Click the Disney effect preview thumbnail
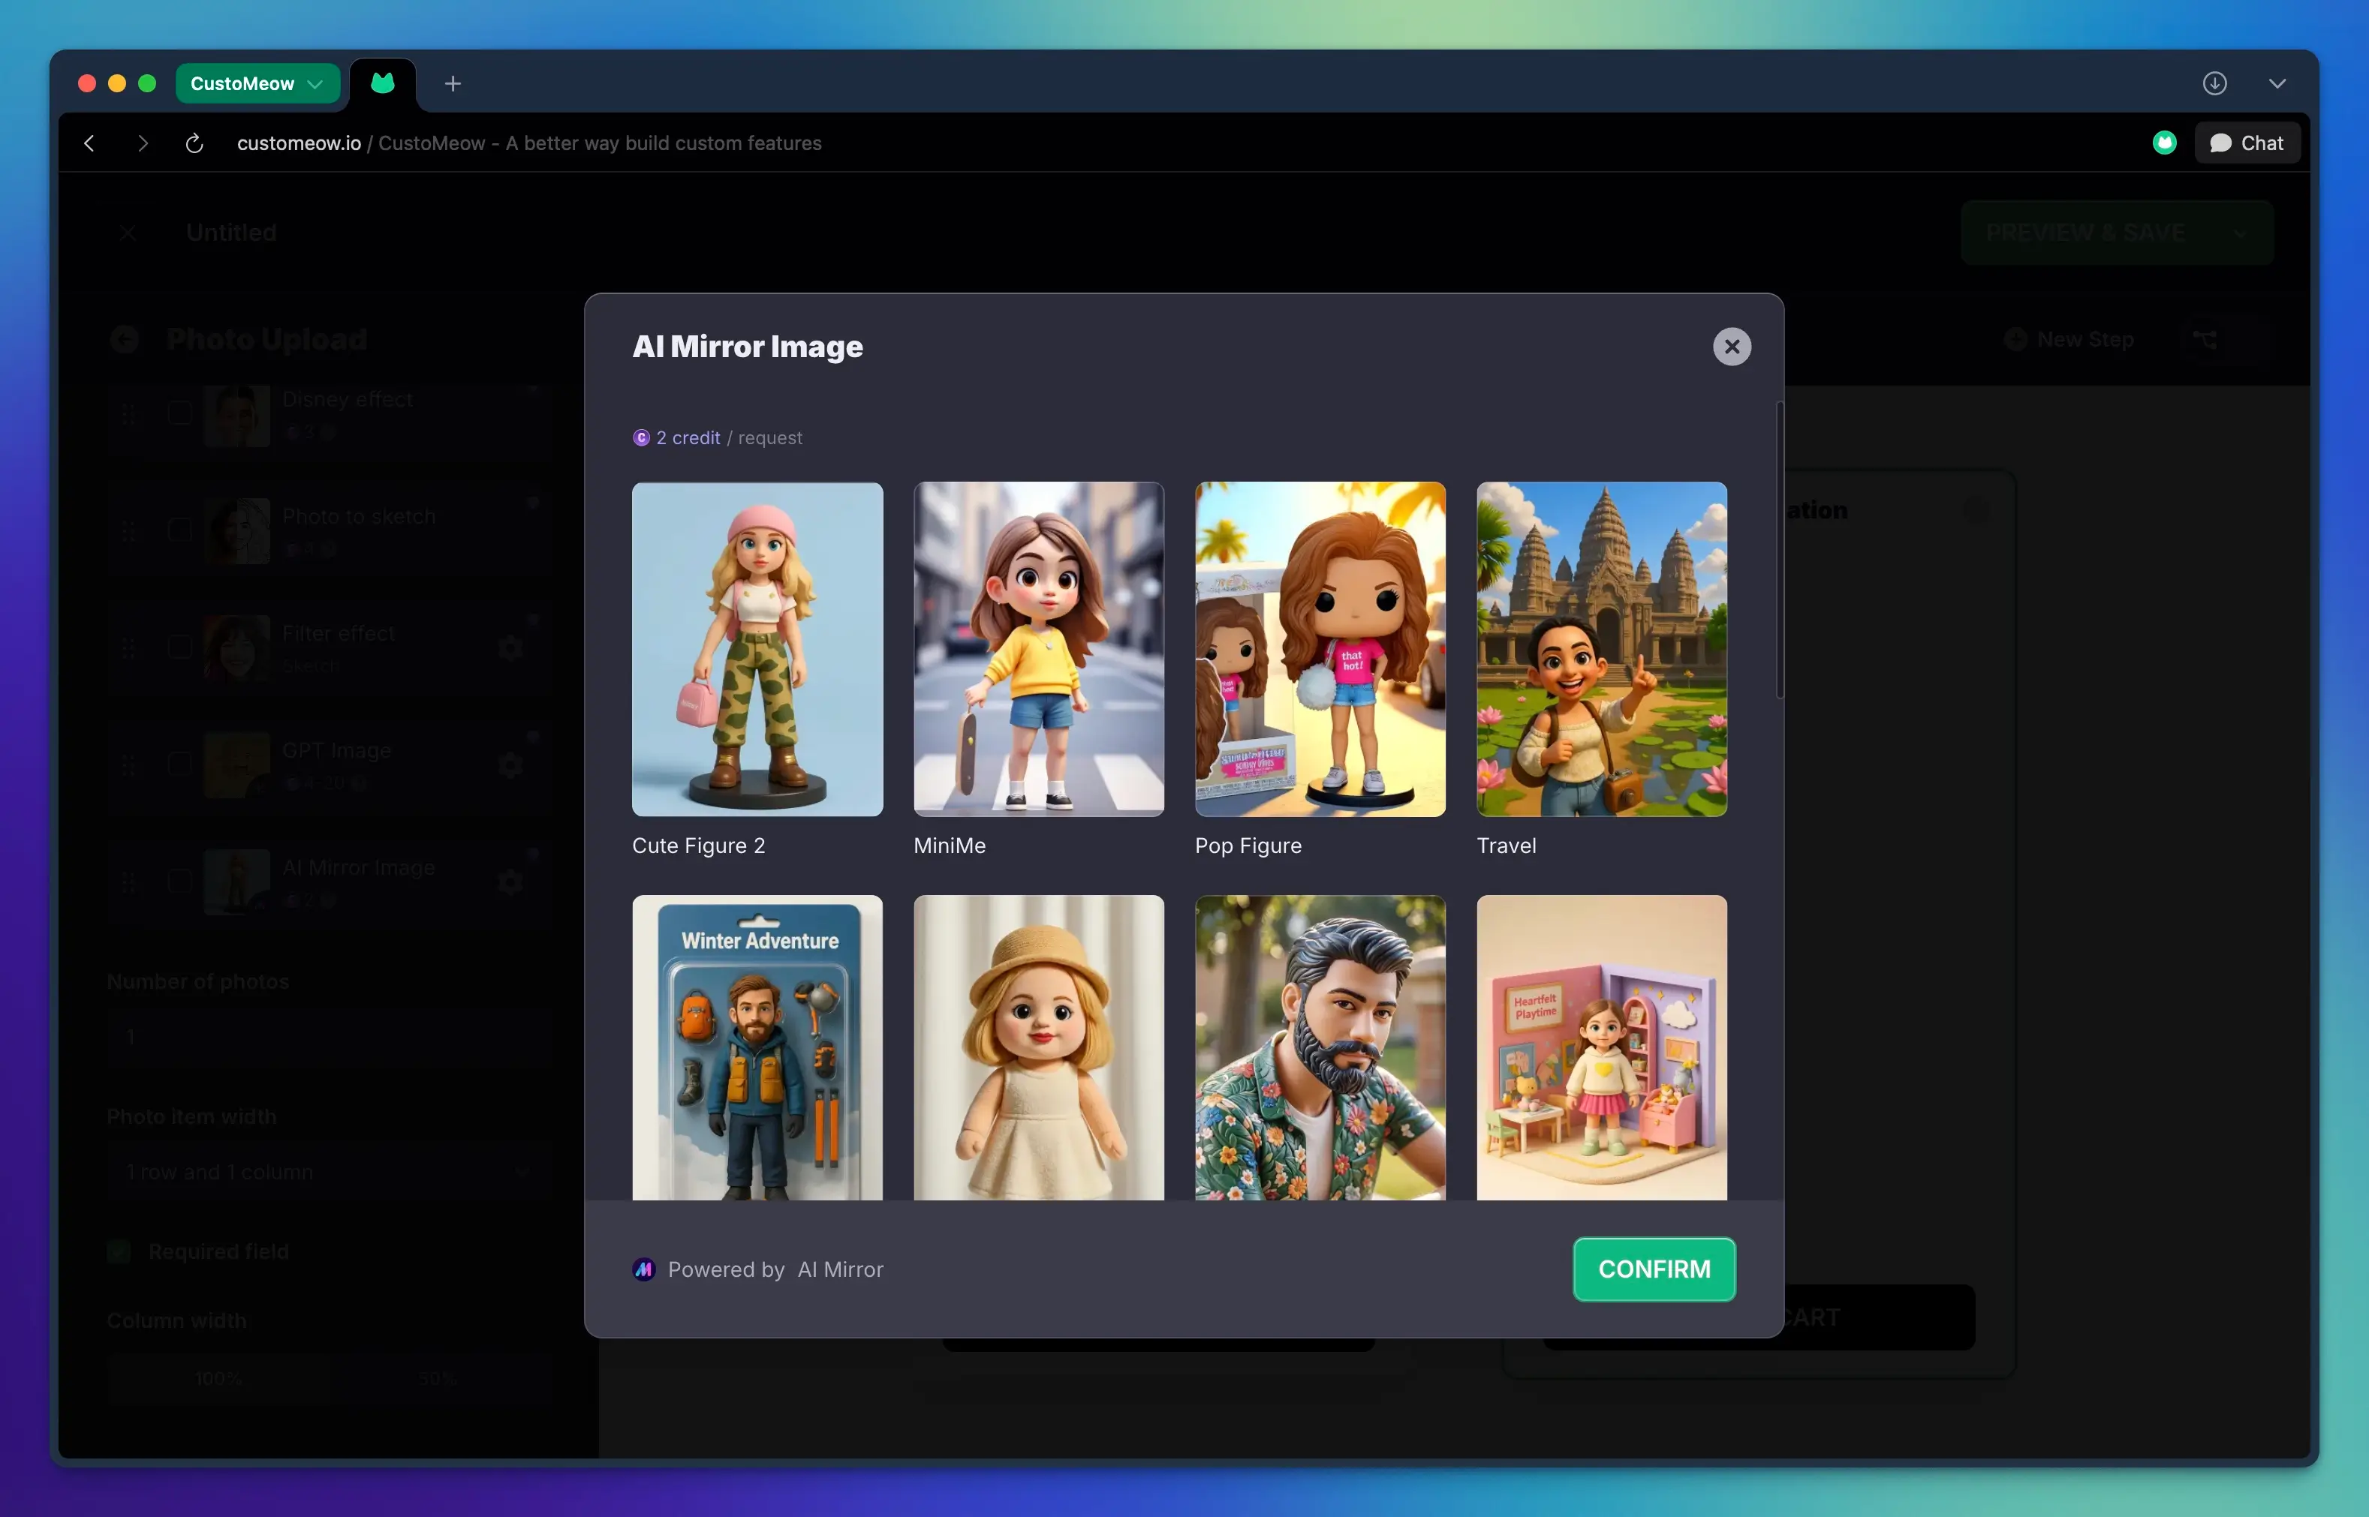 (237, 415)
